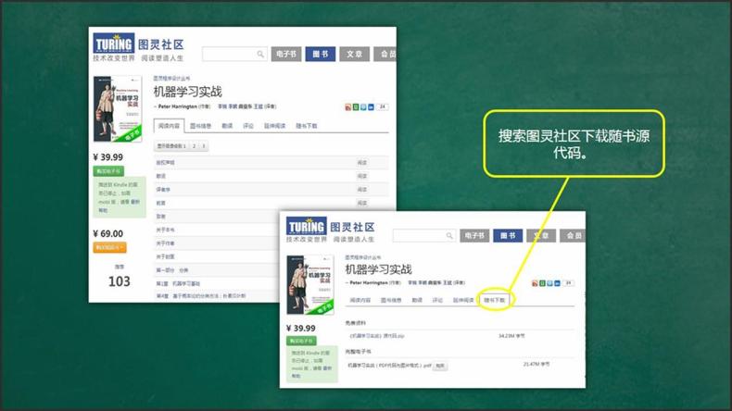Screen dimensions: 732x411
Task: Select the 评论 tab on back page
Action: coord(248,126)
